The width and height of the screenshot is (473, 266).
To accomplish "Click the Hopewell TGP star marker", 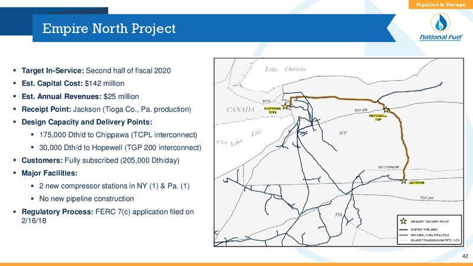I will point(386,110).
